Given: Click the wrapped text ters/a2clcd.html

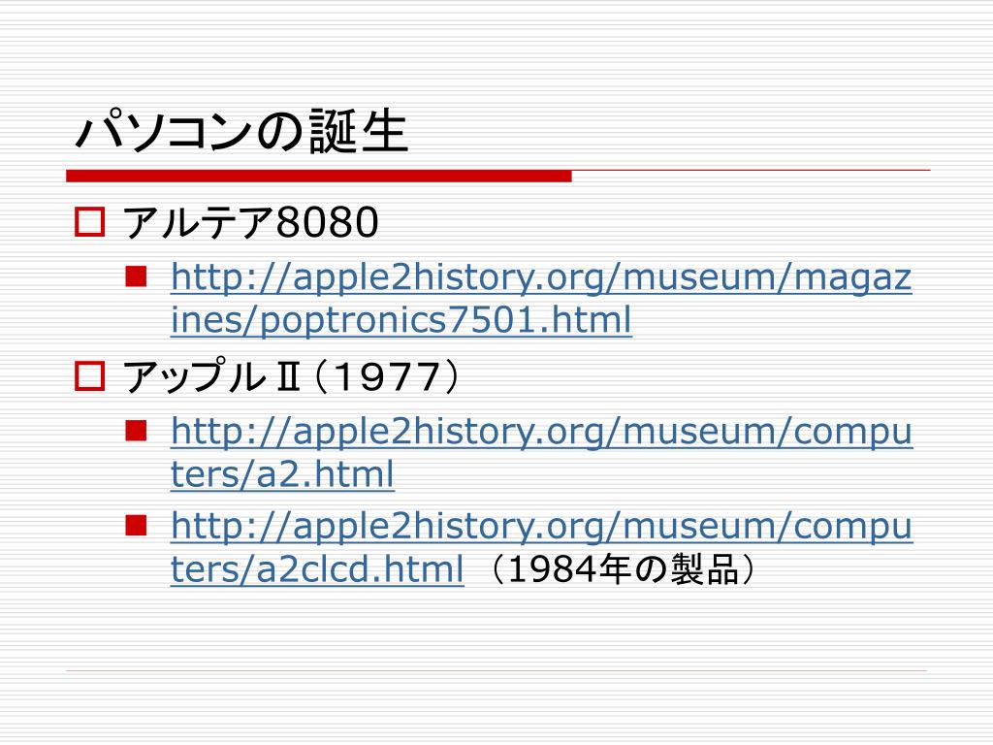Looking at the screenshot, I should coord(317,568).
